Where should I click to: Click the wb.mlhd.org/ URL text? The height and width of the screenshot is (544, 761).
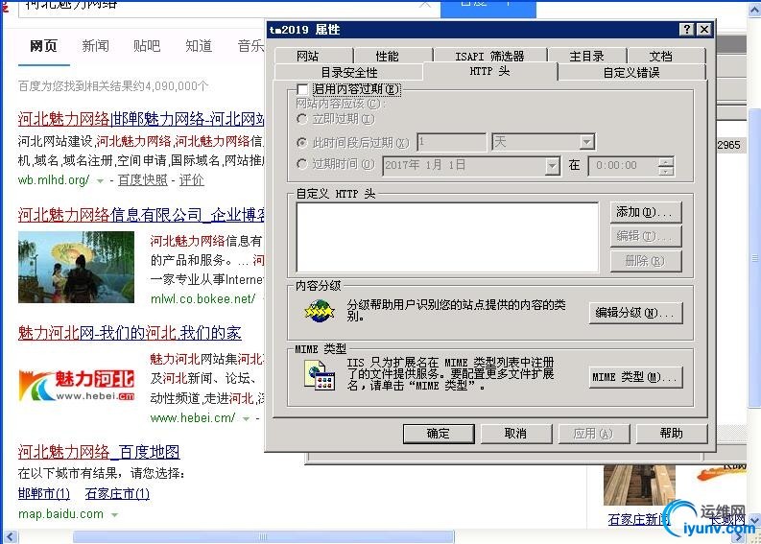point(54,180)
